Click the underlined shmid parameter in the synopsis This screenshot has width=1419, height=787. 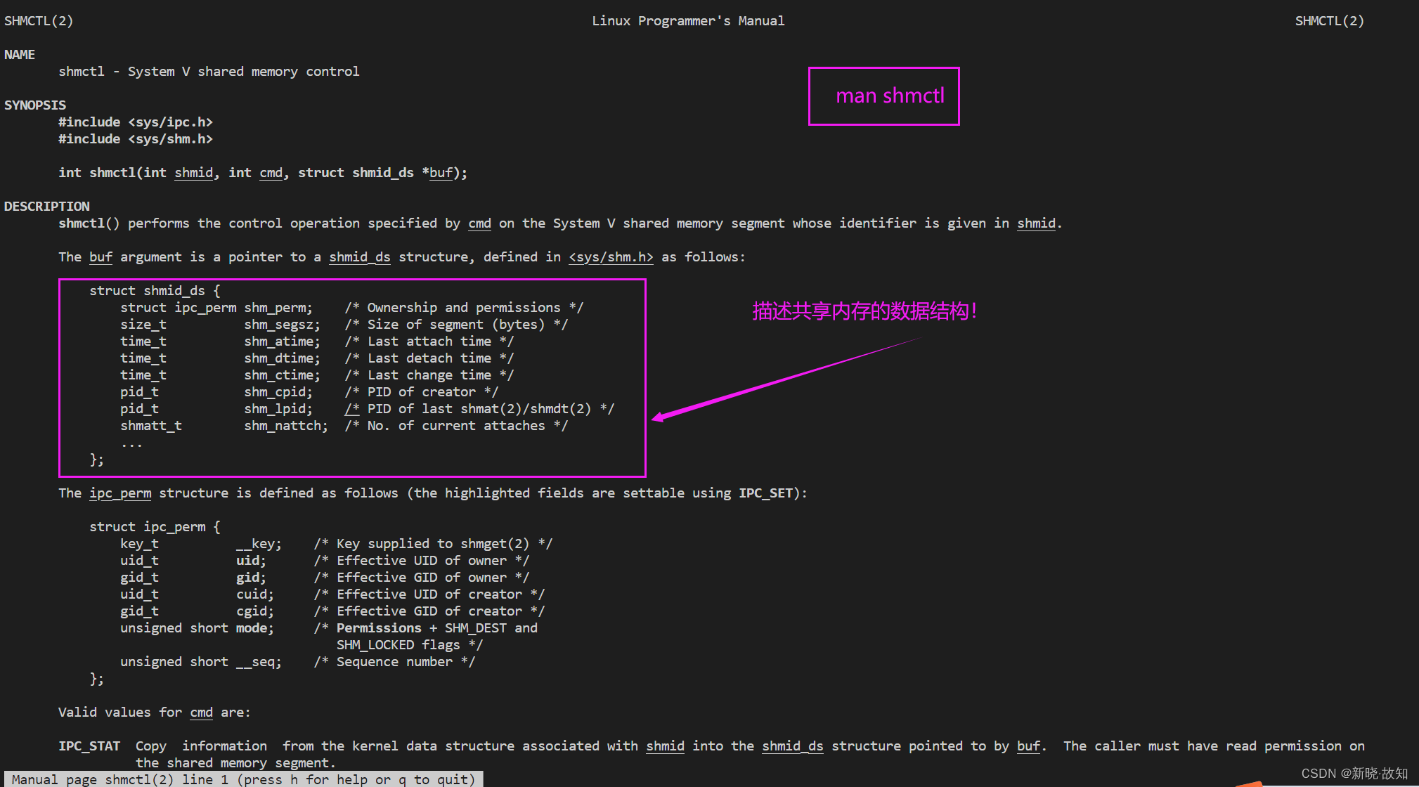[x=193, y=173]
